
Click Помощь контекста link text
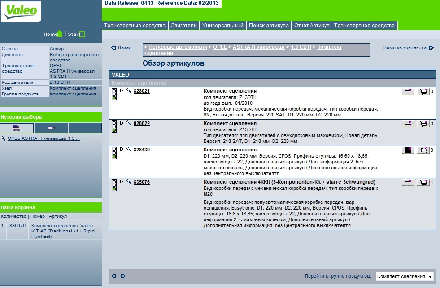(x=405, y=47)
